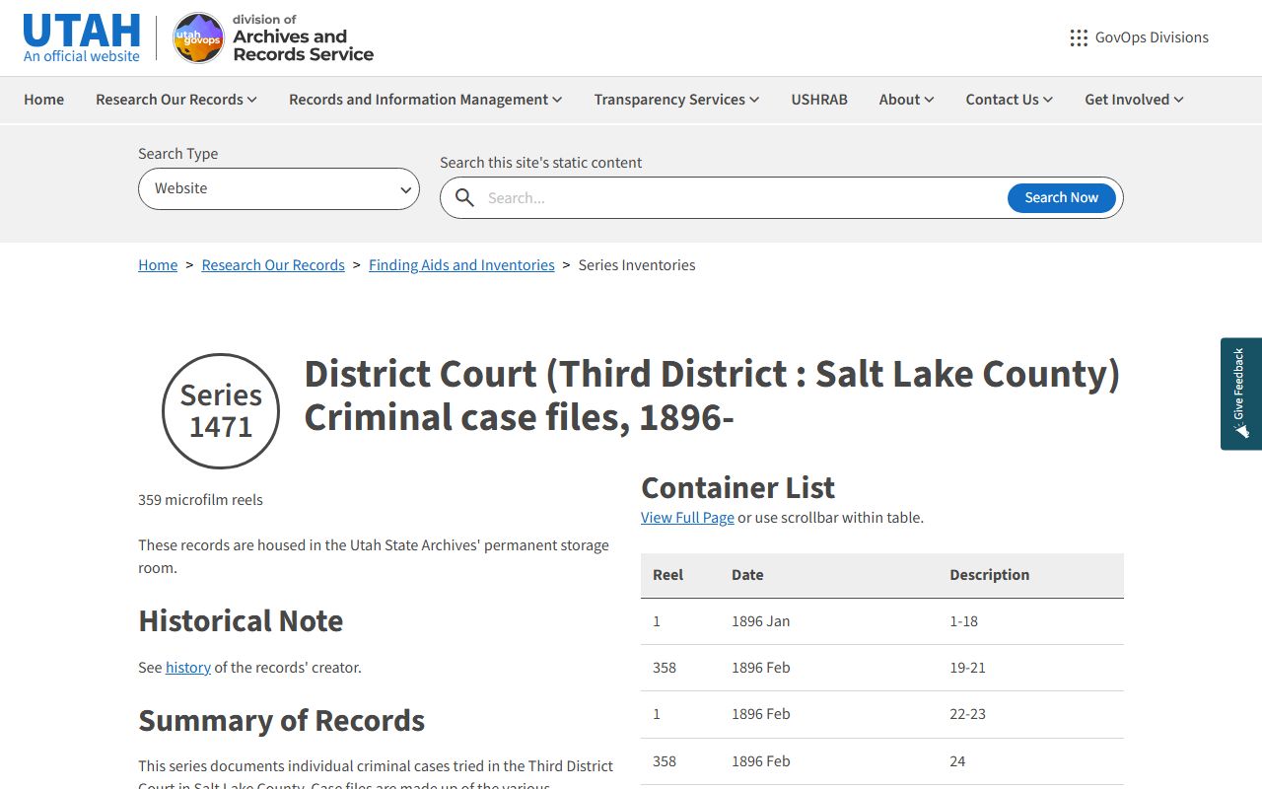The width and height of the screenshot is (1262, 789).
Task: Click the magnifying glass search icon
Action: click(464, 197)
